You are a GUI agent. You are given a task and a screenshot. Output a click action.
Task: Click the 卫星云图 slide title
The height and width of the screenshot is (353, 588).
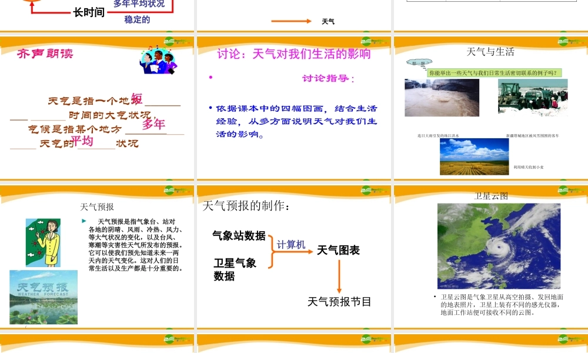pyautogui.click(x=491, y=196)
